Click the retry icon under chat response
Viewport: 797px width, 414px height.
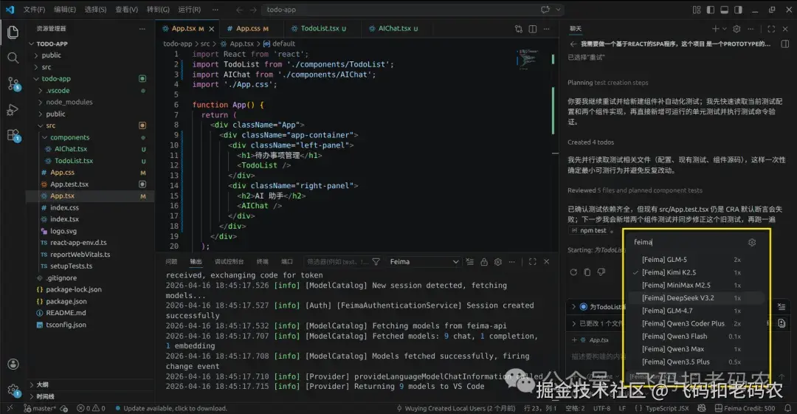[573, 272]
